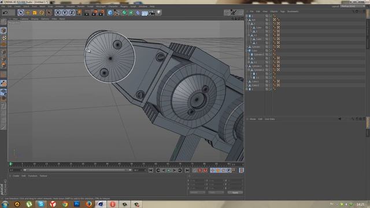Open the first dropdown below the coordinate fields
370x208 pixels.
click(197, 192)
